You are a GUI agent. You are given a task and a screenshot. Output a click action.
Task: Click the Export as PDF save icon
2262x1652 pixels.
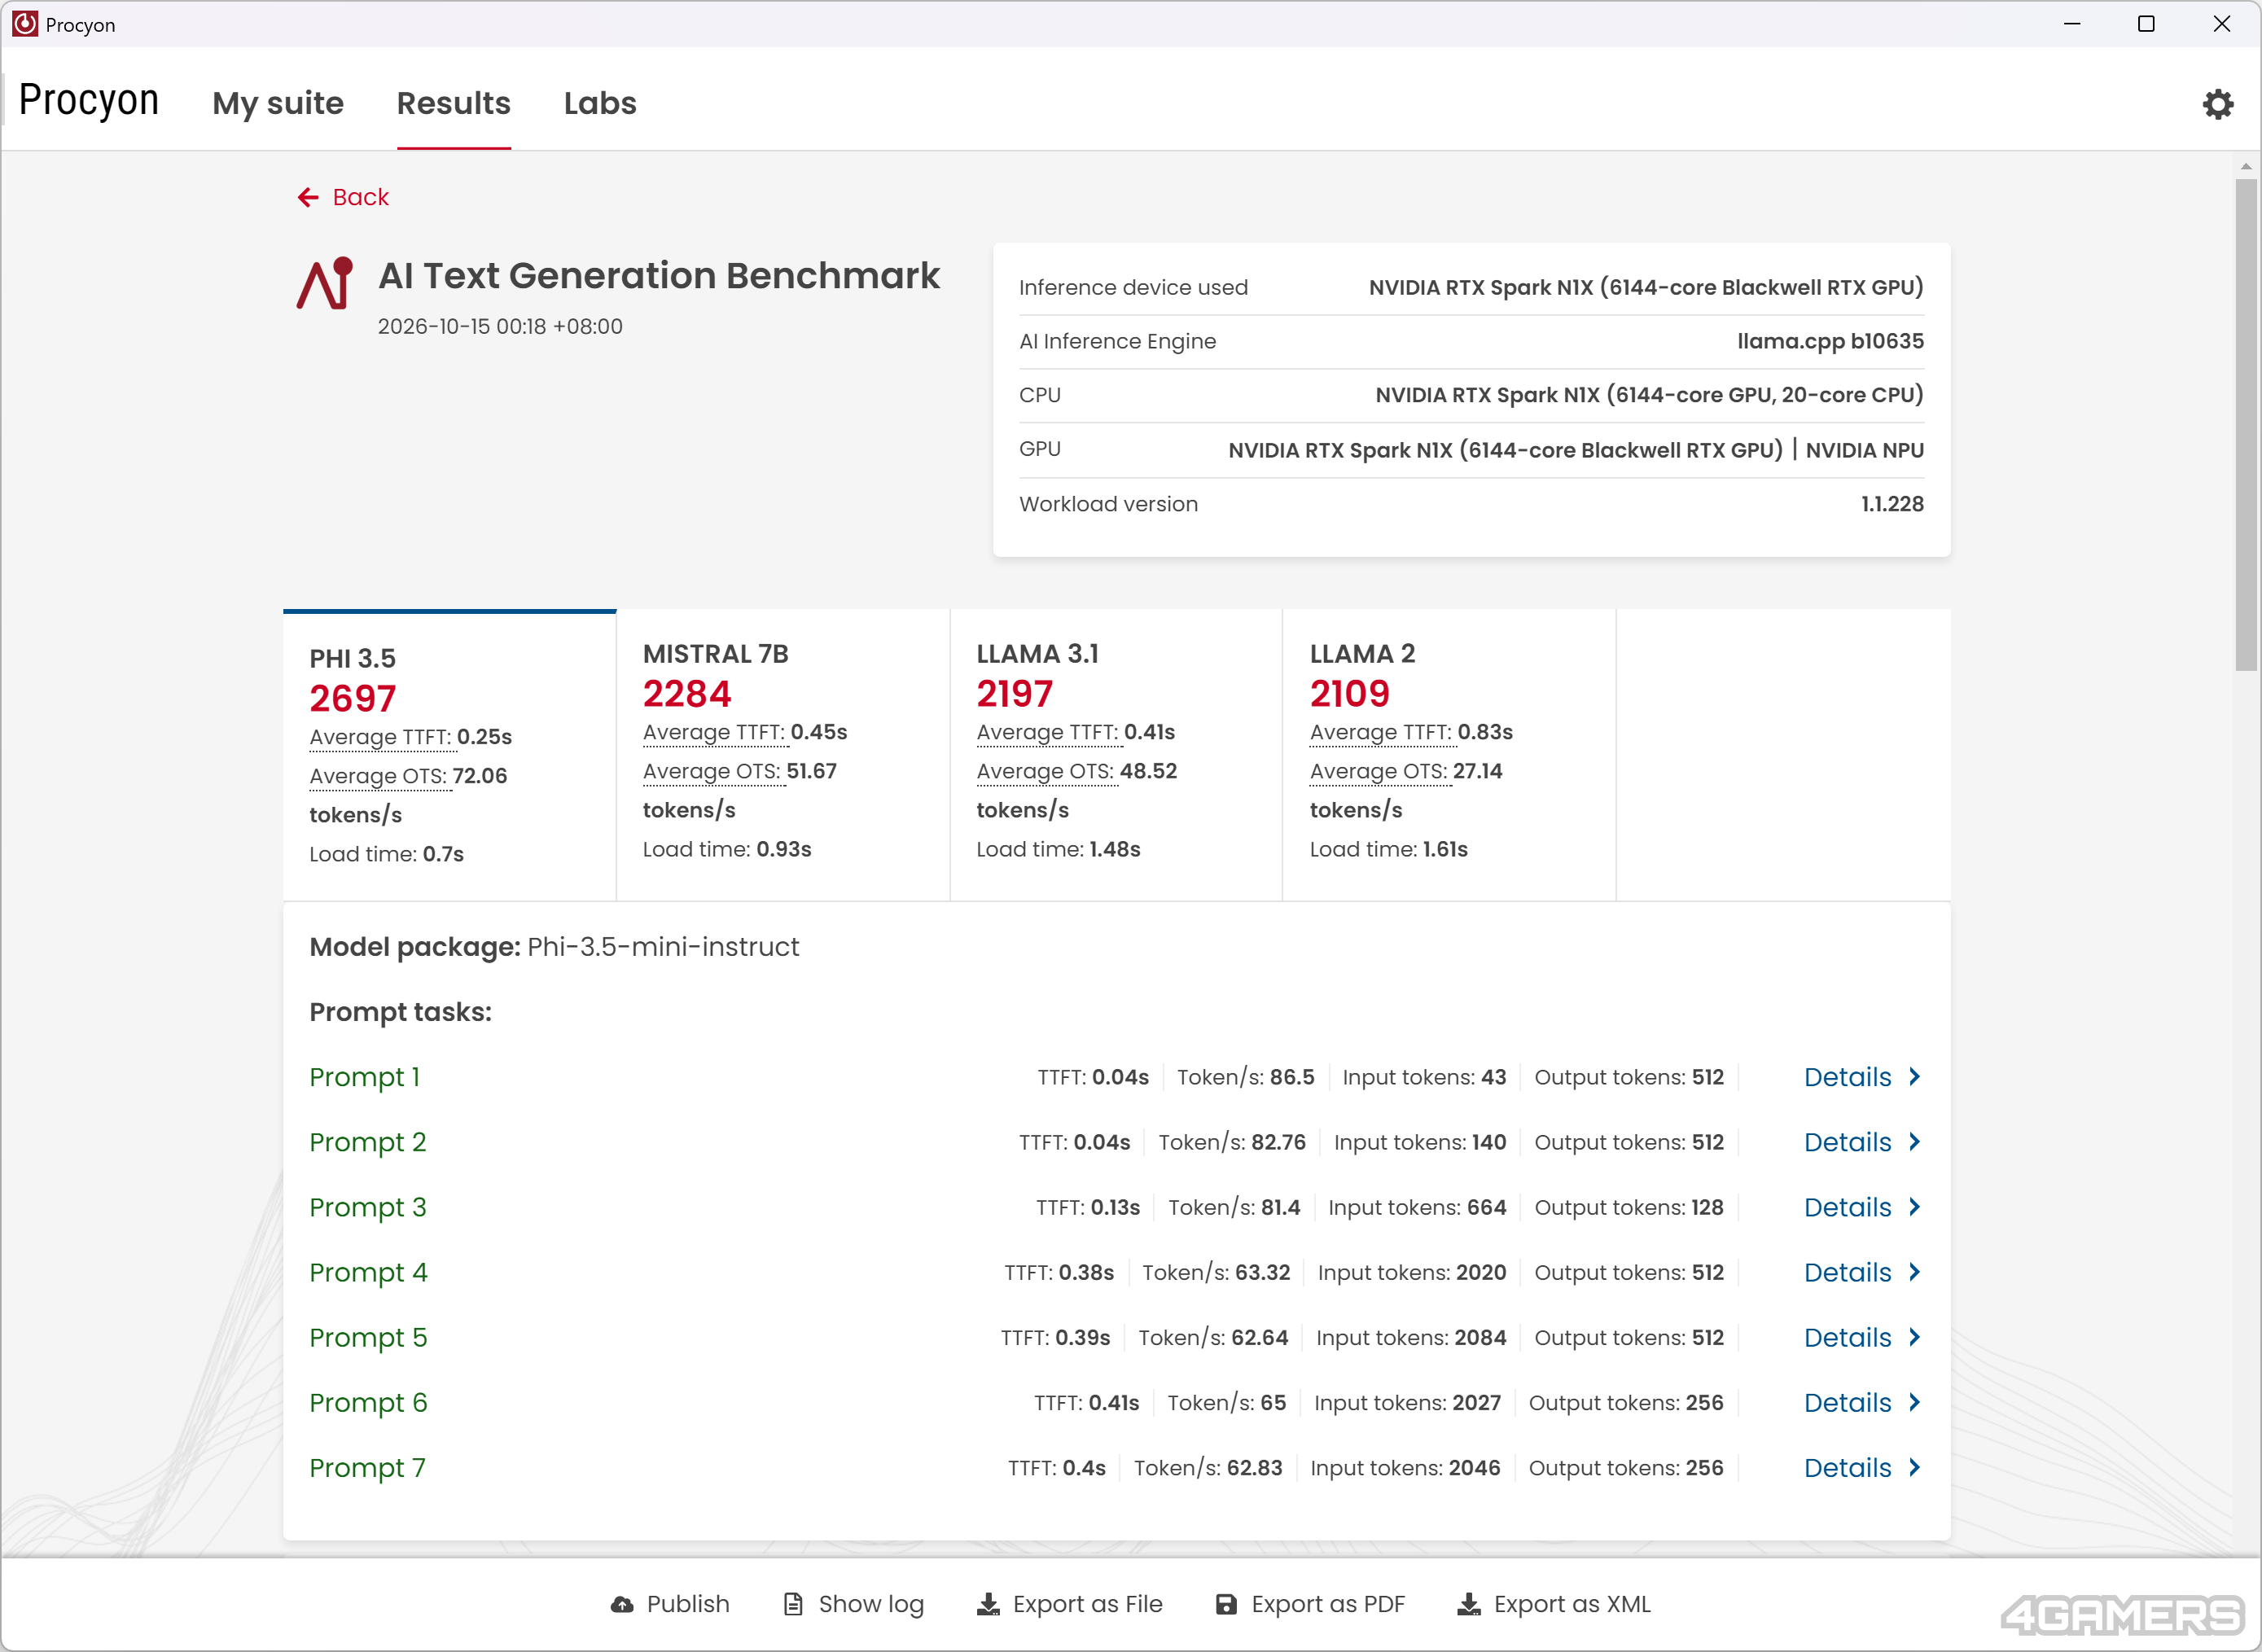click(x=1226, y=1604)
